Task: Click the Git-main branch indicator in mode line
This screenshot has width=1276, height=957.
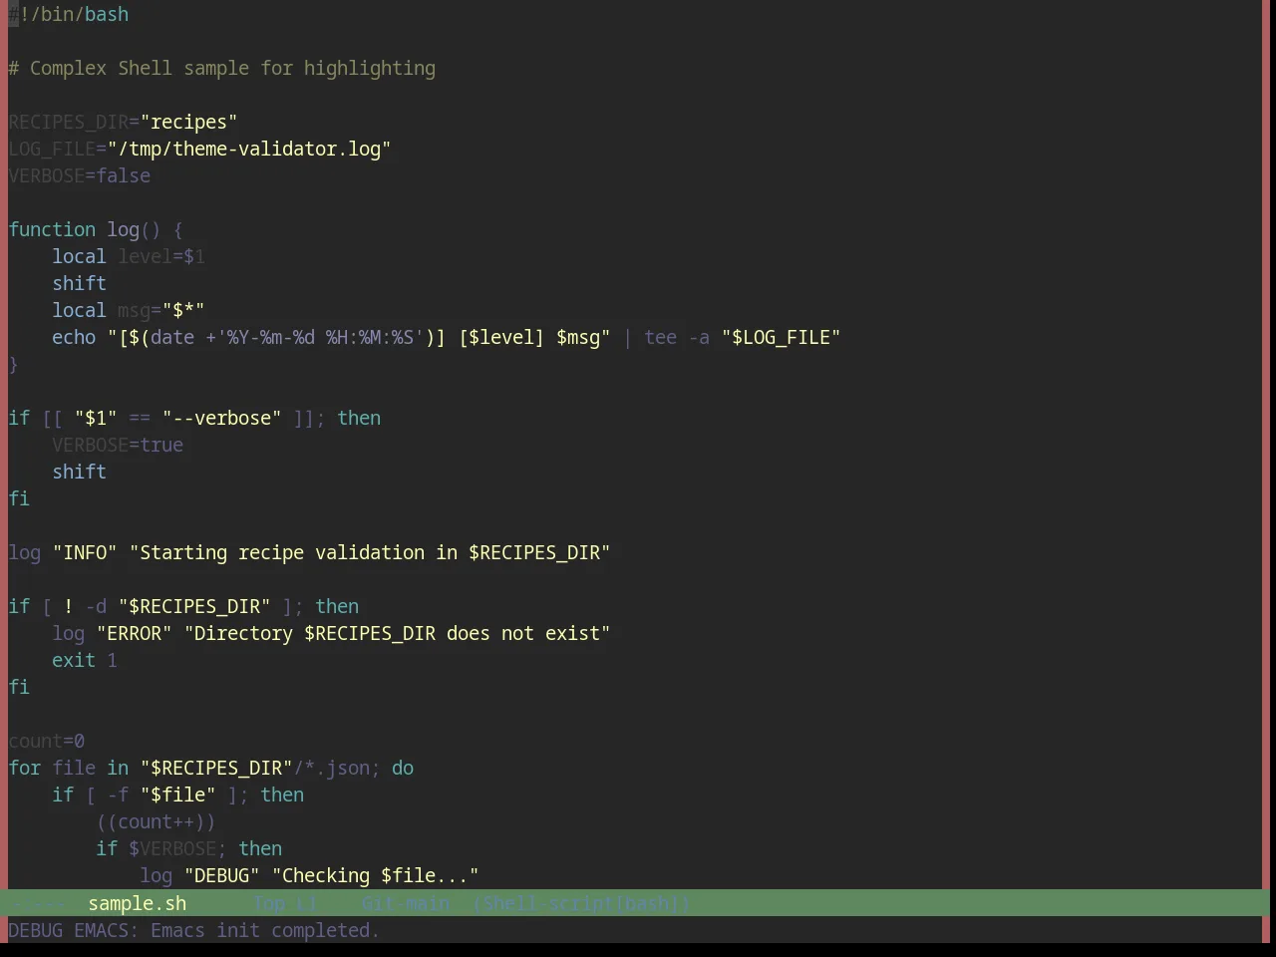Action: tap(406, 903)
